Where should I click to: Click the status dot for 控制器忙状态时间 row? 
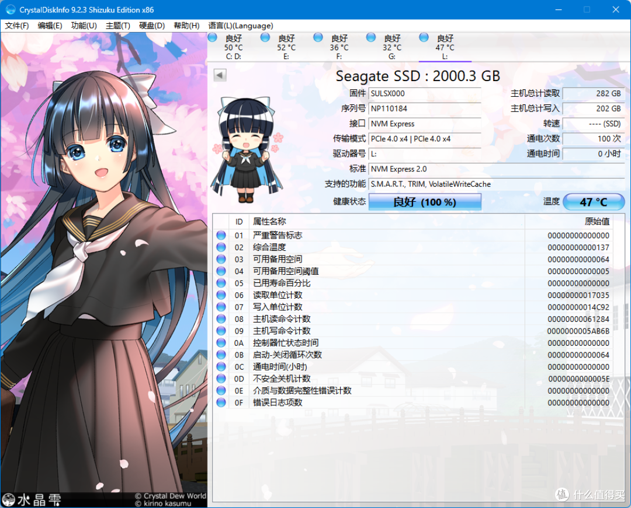pos(221,342)
